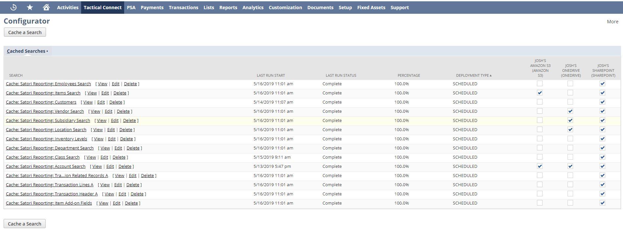This screenshot has height=238, width=623.
Task: Uncheck OneDrive for Vendor Search
Action: [x=570, y=111]
